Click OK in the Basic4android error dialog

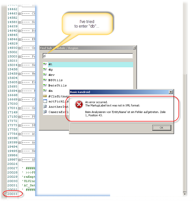[162, 128]
